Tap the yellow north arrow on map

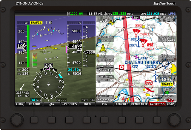point(103,48)
